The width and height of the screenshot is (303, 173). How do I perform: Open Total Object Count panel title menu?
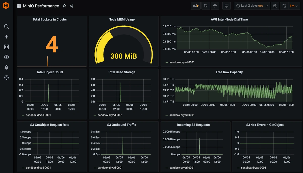click(x=50, y=72)
